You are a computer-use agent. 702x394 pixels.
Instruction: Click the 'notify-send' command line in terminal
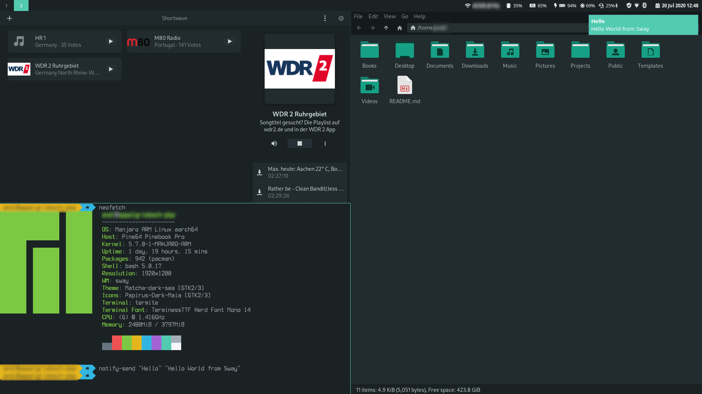coord(169,368)
